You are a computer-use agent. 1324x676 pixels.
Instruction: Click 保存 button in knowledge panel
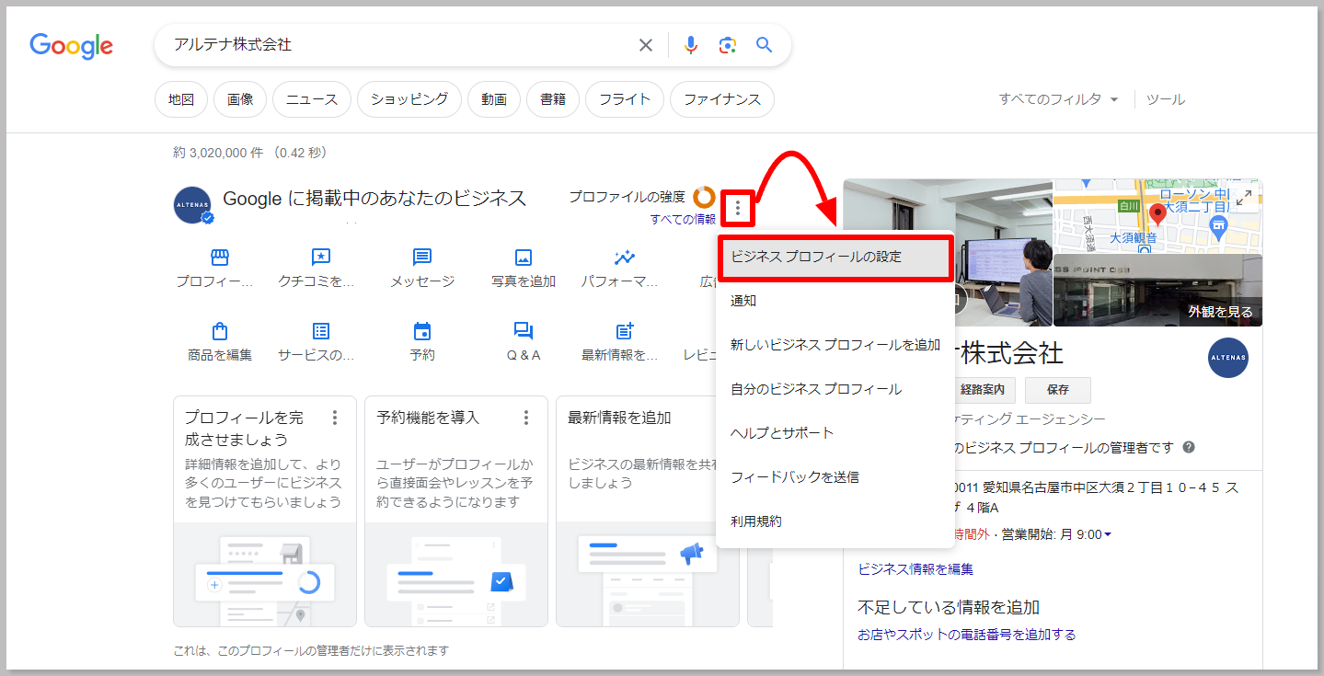click(x=1058, y=390)
